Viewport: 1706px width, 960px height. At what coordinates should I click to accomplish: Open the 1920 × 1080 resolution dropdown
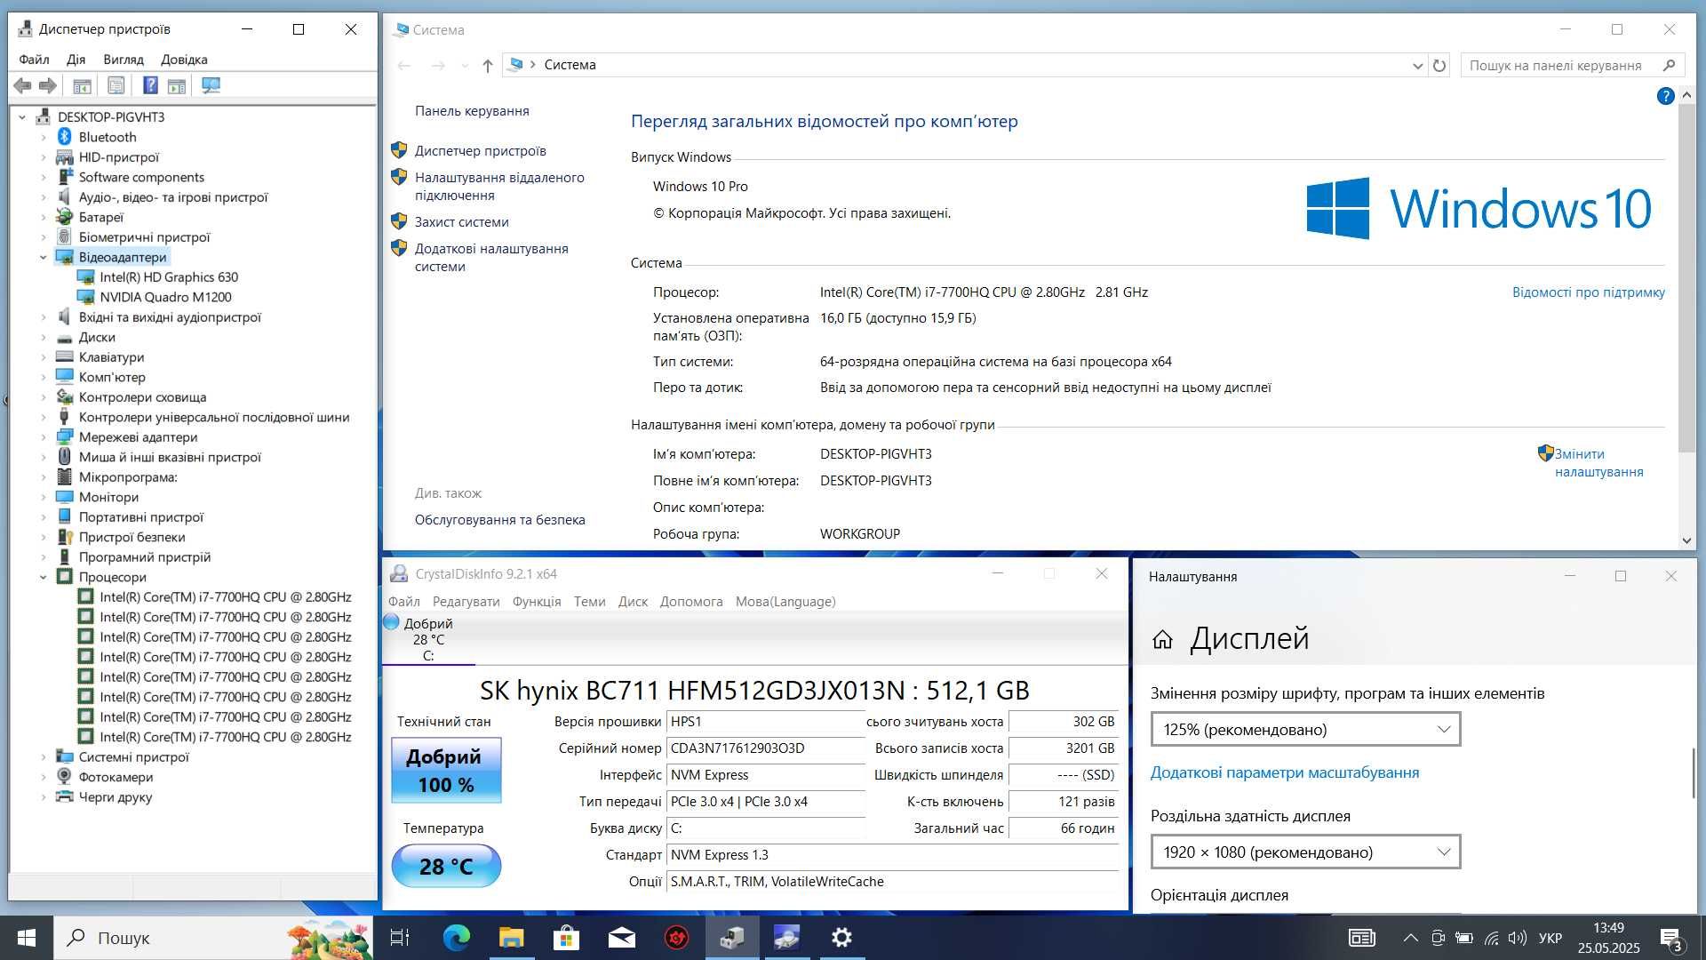point(1305,852)
